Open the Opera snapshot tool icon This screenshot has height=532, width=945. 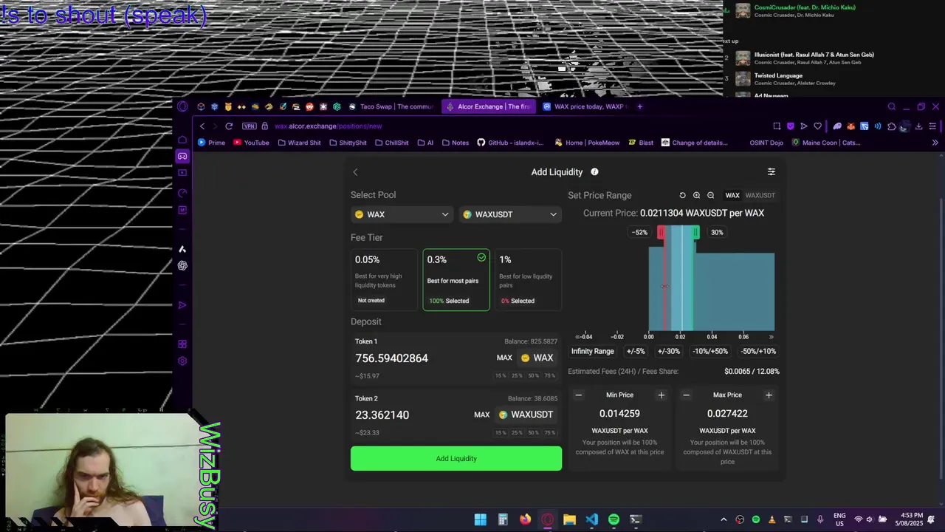(777, 126)
